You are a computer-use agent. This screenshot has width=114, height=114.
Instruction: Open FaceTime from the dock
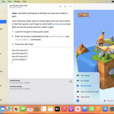coord(23,109)
